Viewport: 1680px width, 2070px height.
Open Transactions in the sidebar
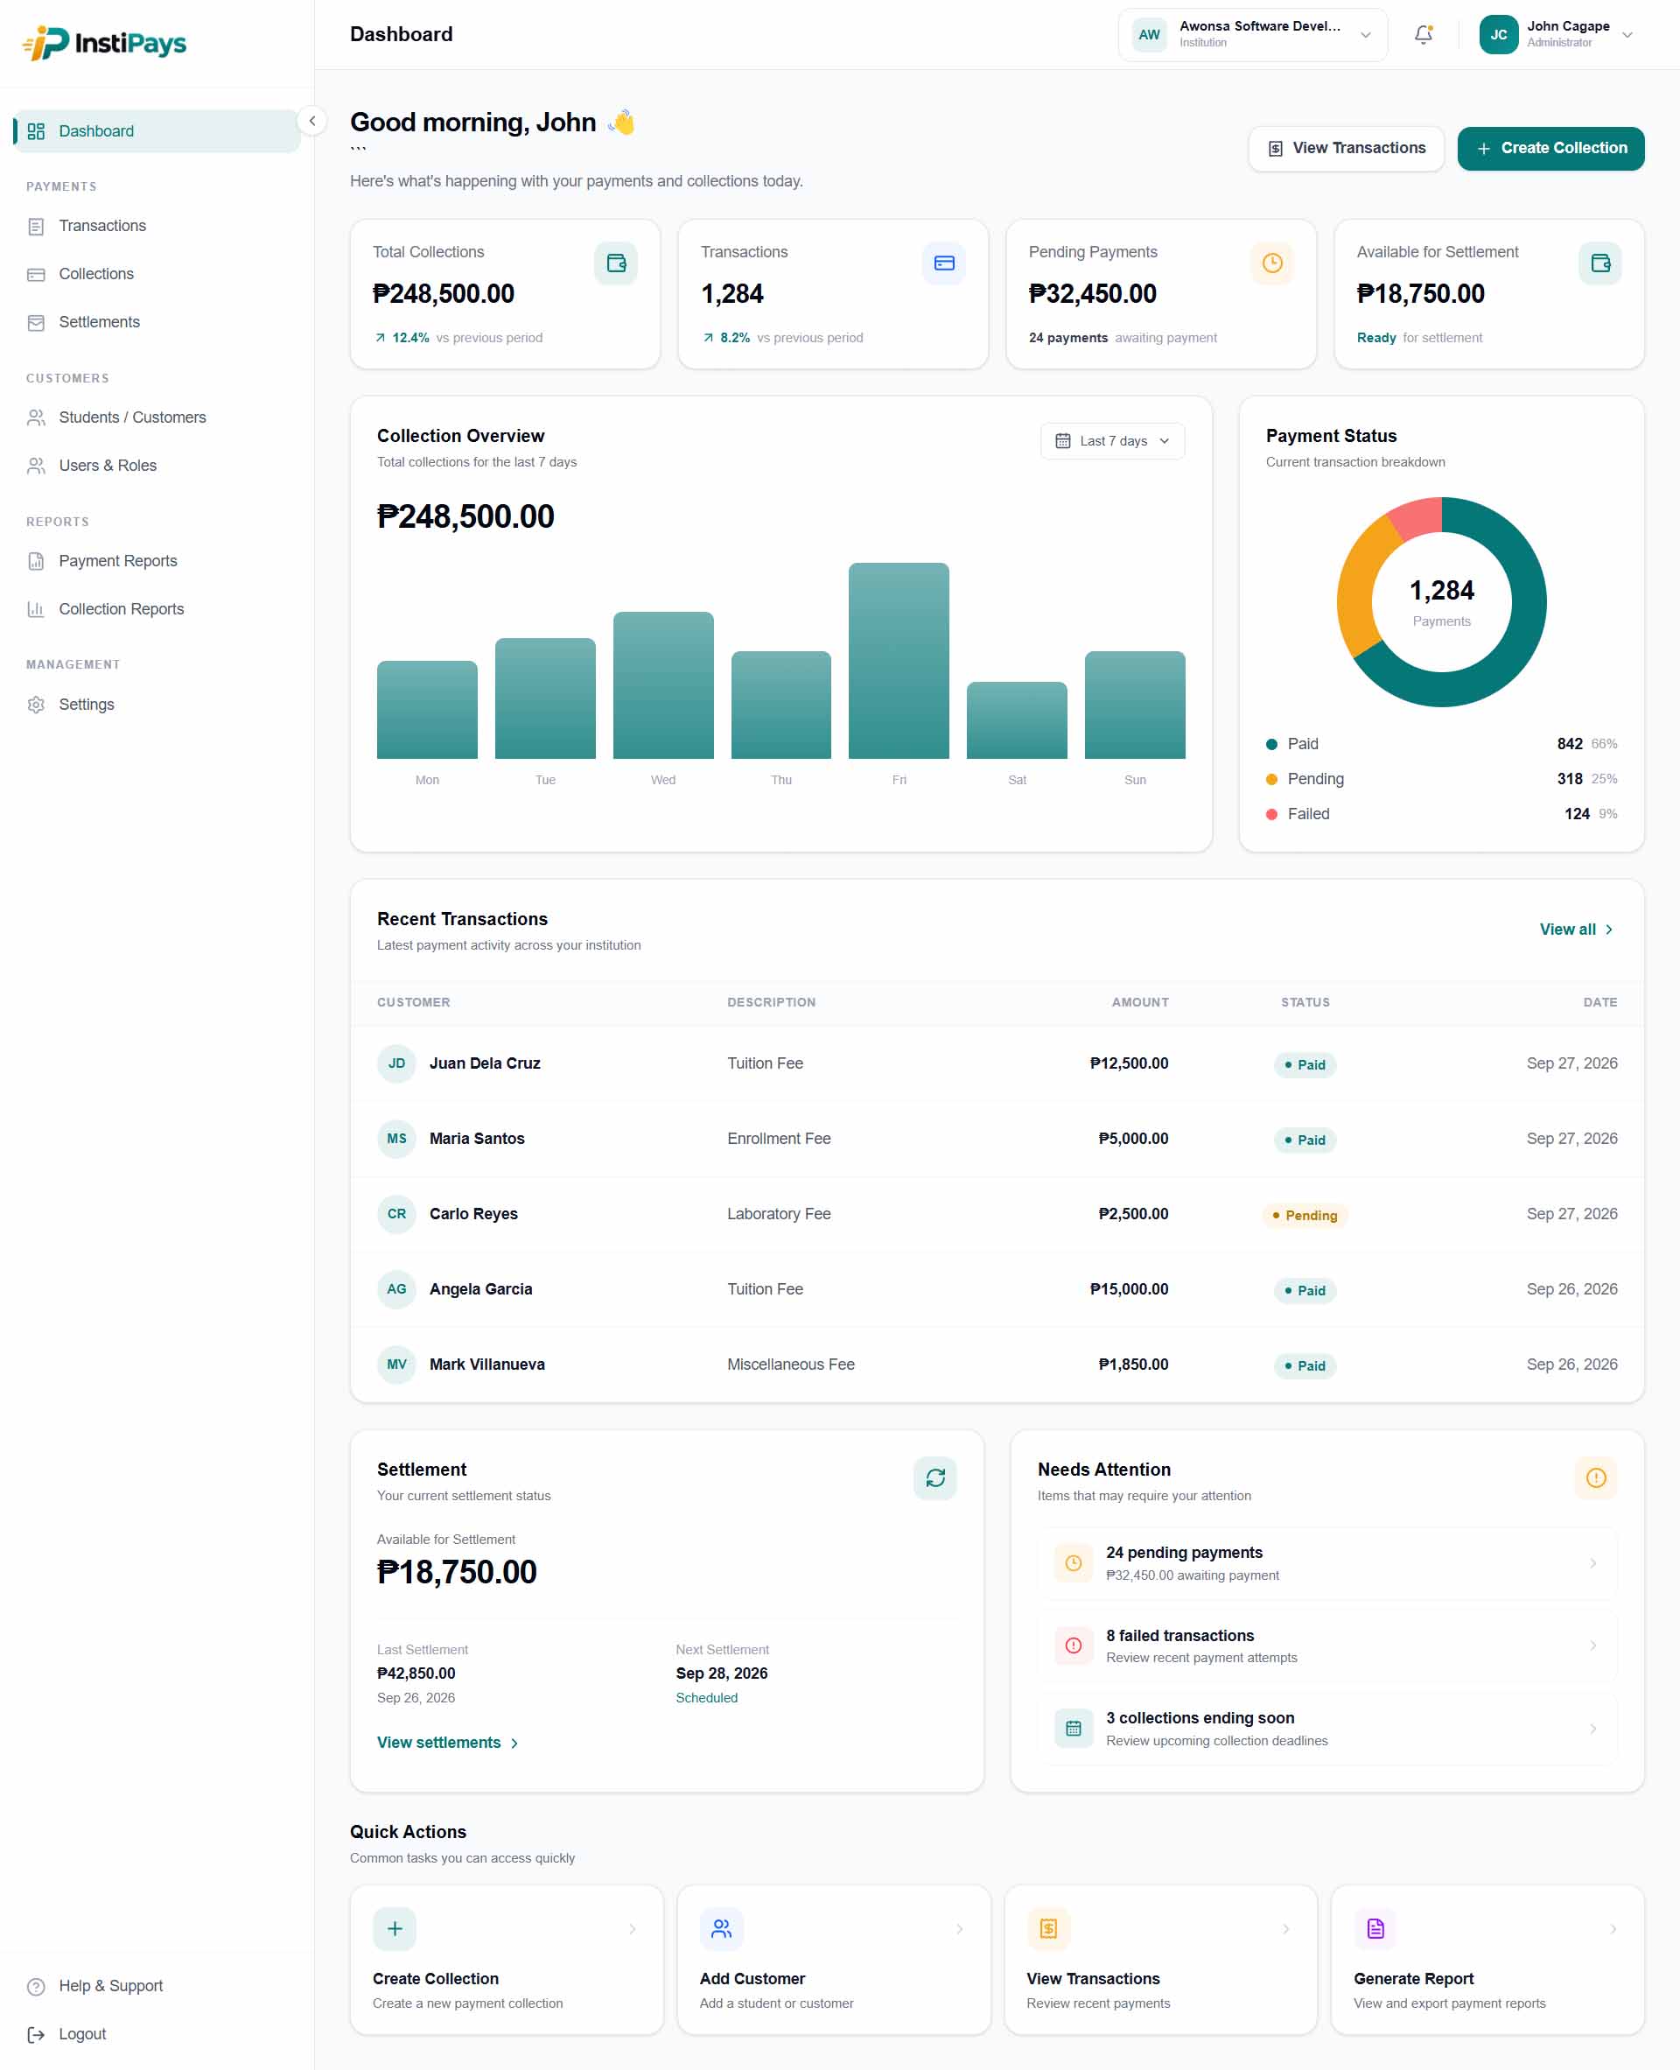pos(157,226)
